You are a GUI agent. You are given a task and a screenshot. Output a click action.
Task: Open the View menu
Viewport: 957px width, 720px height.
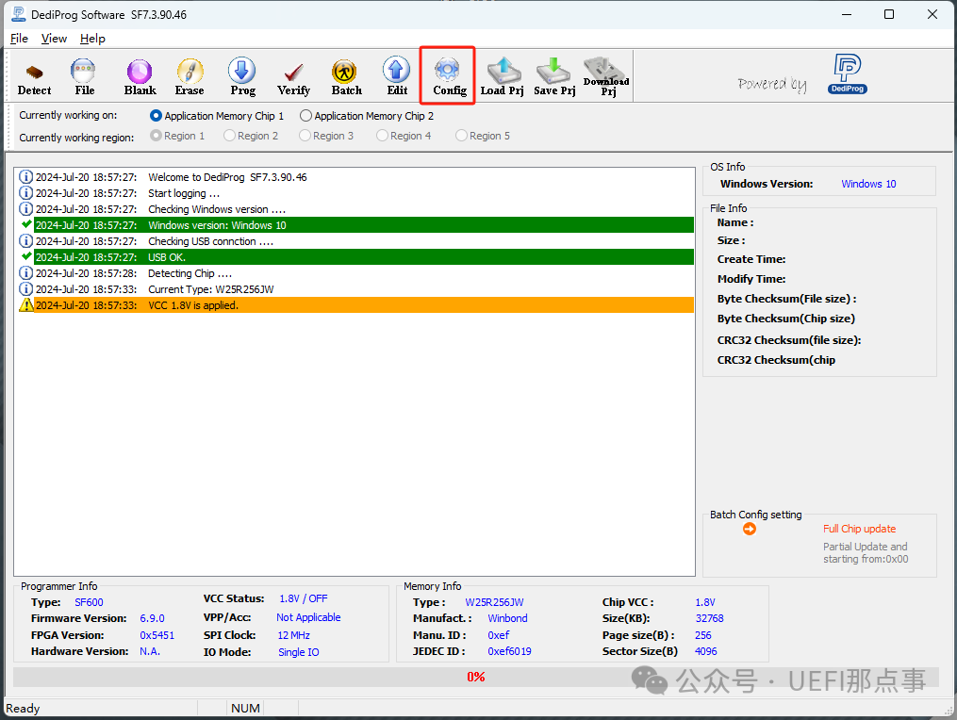[x=54, y=39]
